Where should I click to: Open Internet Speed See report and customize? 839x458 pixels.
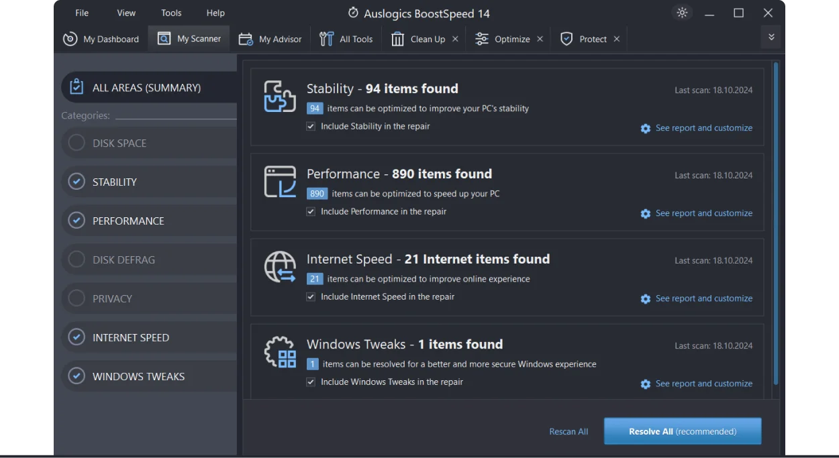pos(704,298)
